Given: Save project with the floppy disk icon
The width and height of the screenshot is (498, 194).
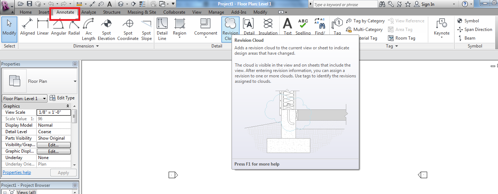Looking at the screenshot, I should tap(29, 4).
